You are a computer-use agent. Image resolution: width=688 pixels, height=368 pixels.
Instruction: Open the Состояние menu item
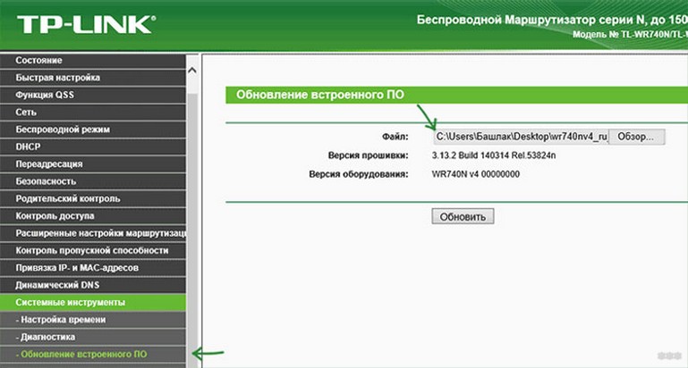pos(92,61)
